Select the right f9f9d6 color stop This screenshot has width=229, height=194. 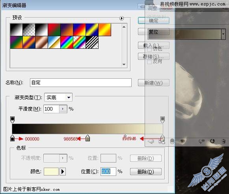point(162,138)
